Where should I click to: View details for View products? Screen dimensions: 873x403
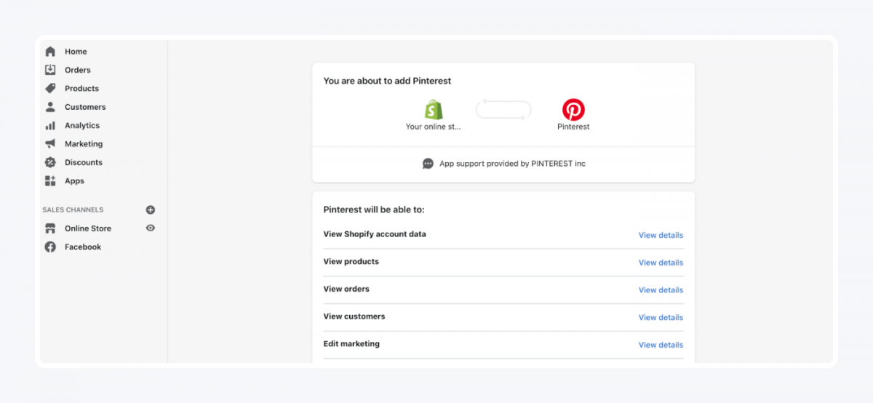661,263
